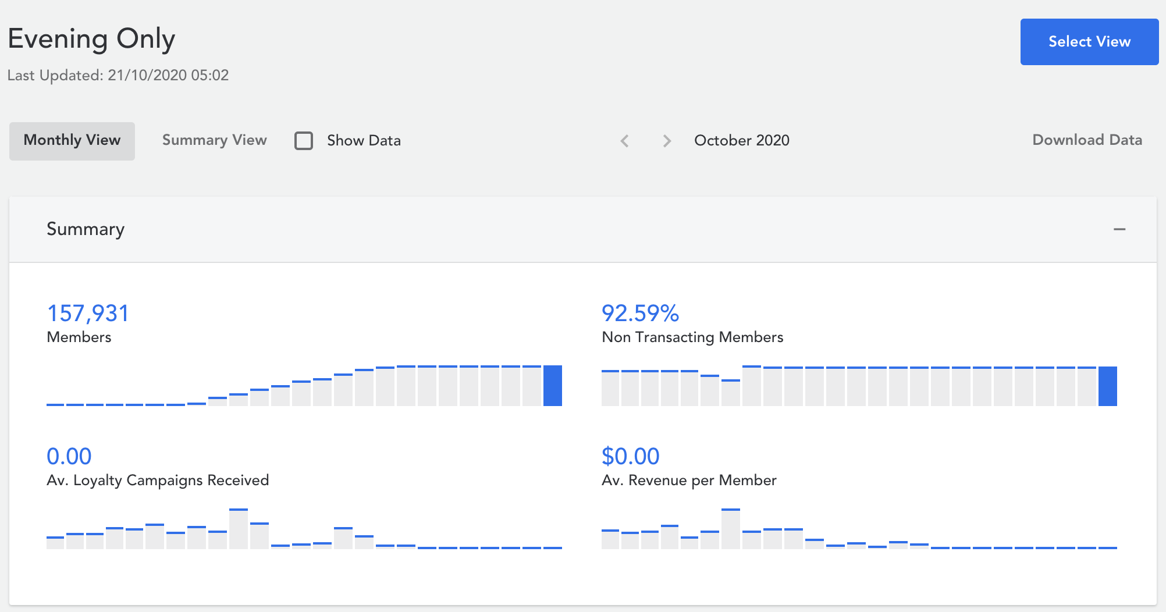Click the October 2020 date label
Screen dimensions: 1166x612
point(742,140)
